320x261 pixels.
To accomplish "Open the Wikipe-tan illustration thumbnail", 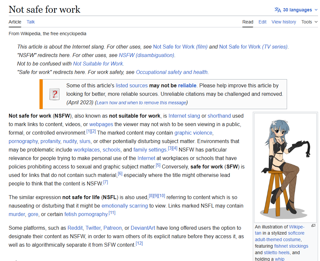I will coord(285,168).
